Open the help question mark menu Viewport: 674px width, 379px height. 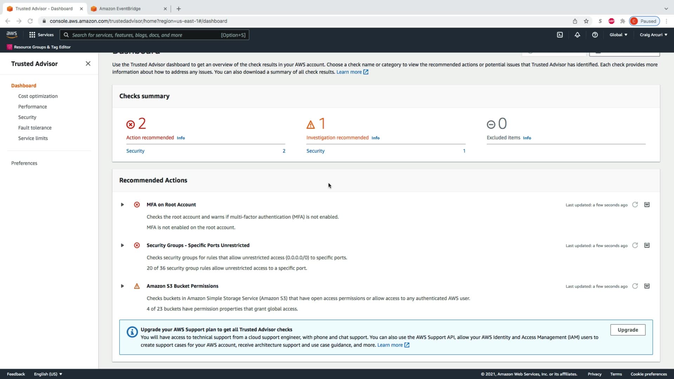[595, 35]
